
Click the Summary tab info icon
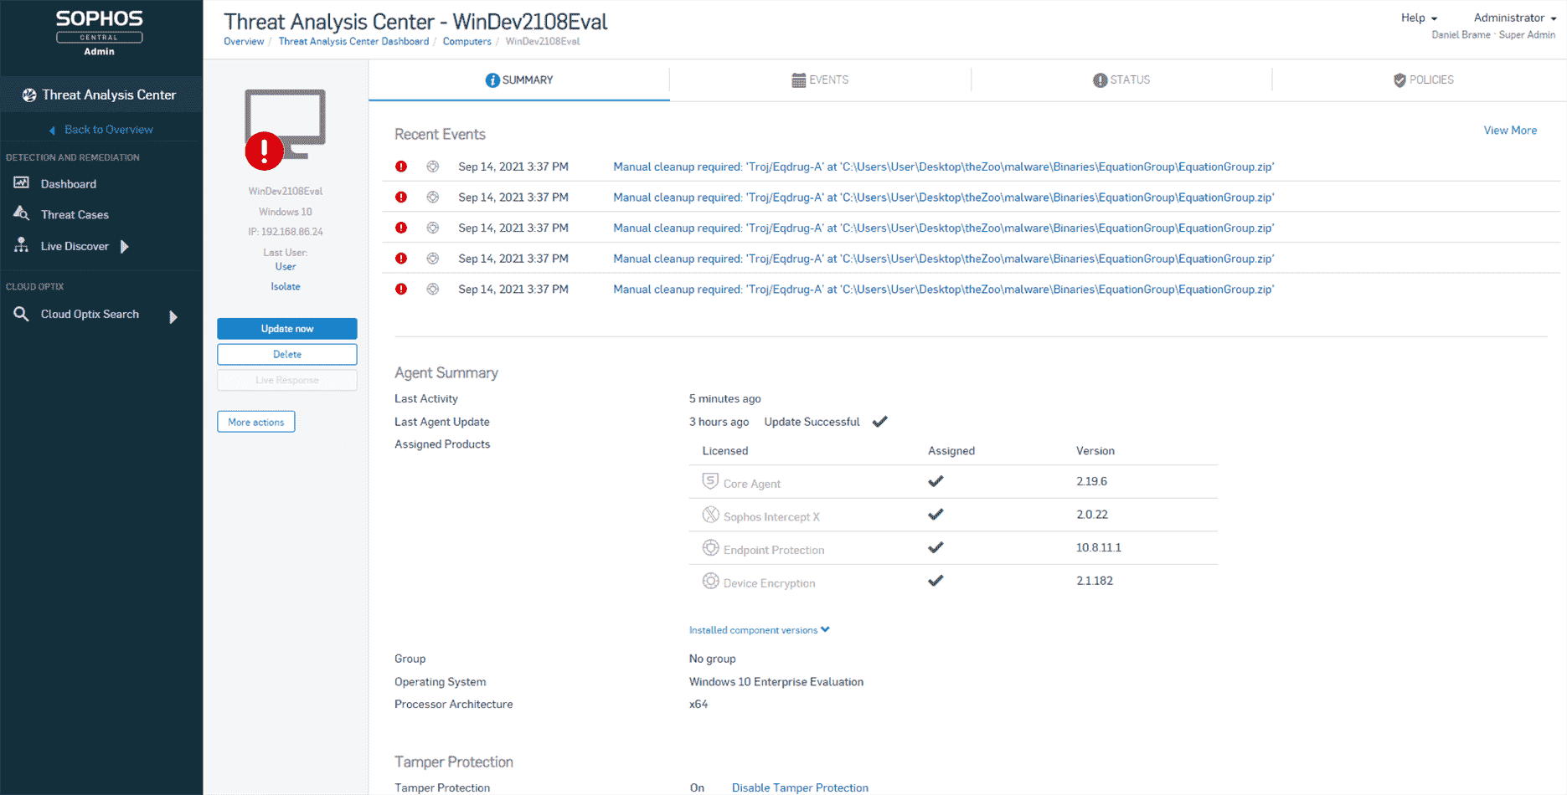pyautogui.click(x=492, y=80)
